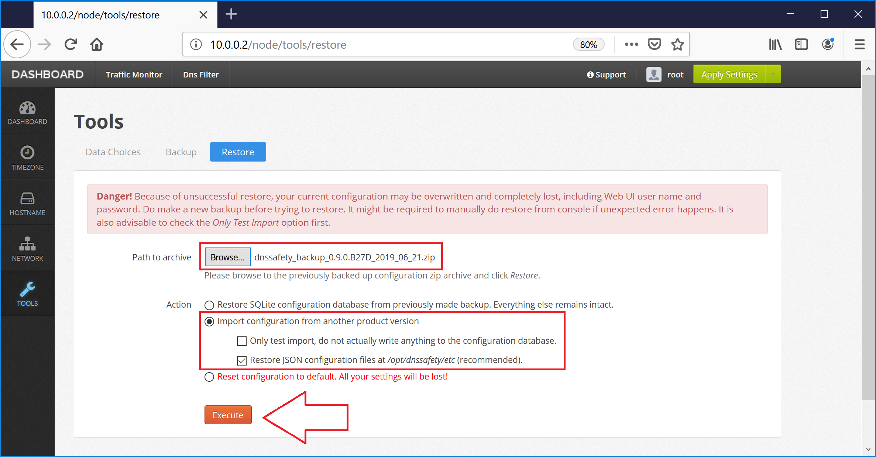Open the Traffic Monitor menu
The height and width of the screenshot is (457, 876).
[x=134, y=74]
